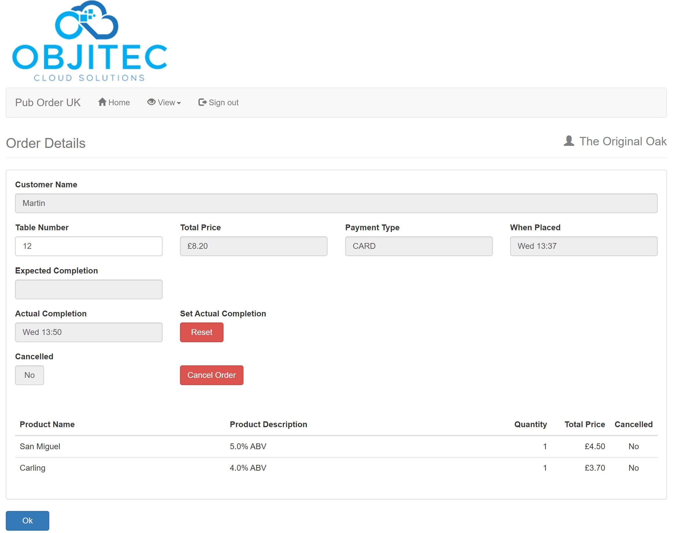Click the house icon beside Home
The image size is (680, 533).
(103, 102)
